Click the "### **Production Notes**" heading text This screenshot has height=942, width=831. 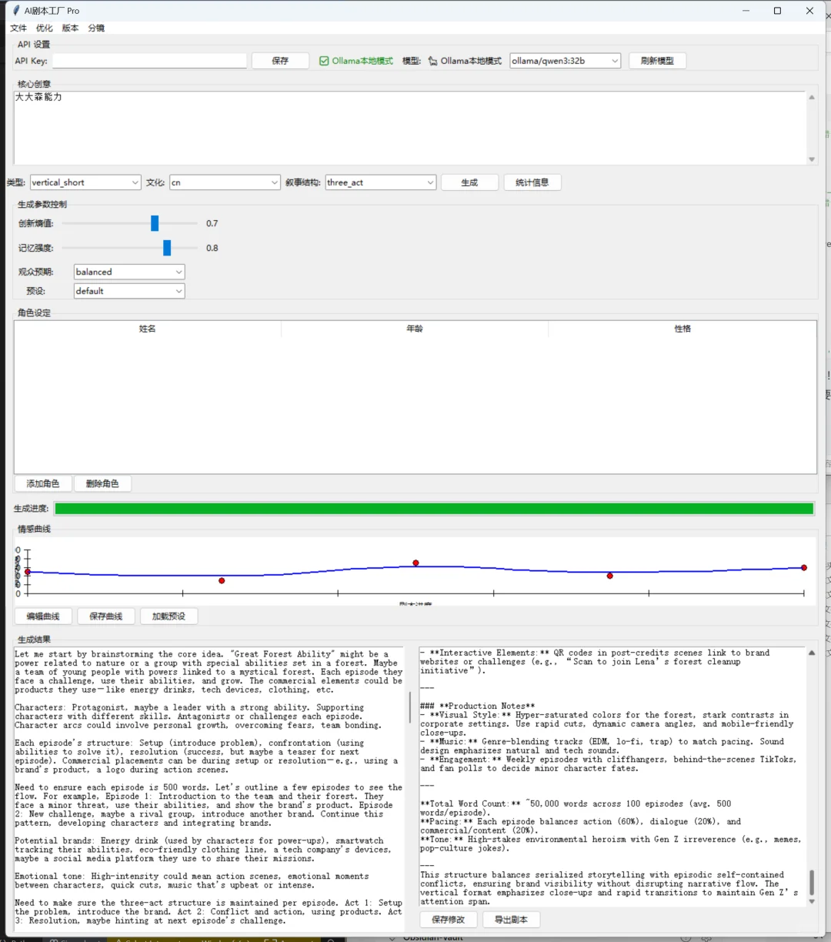[477, 706]
